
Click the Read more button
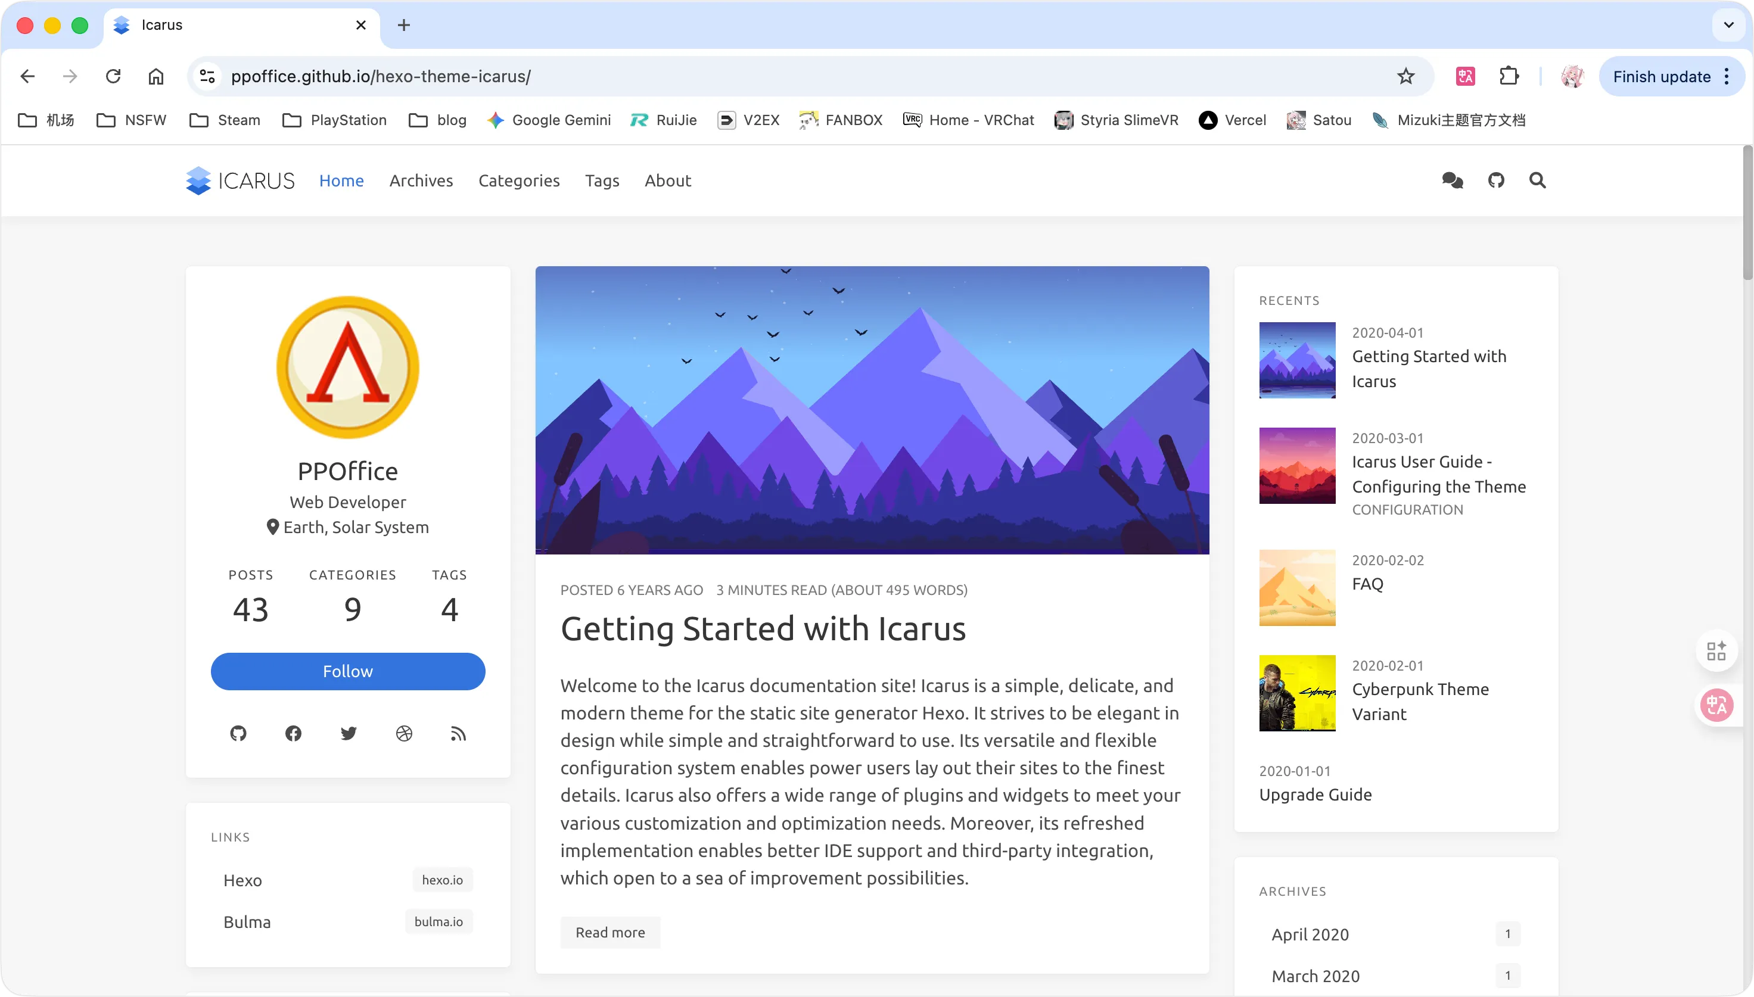coord(609,933)
